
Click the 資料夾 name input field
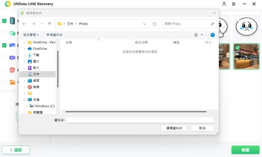click(140, 120)
